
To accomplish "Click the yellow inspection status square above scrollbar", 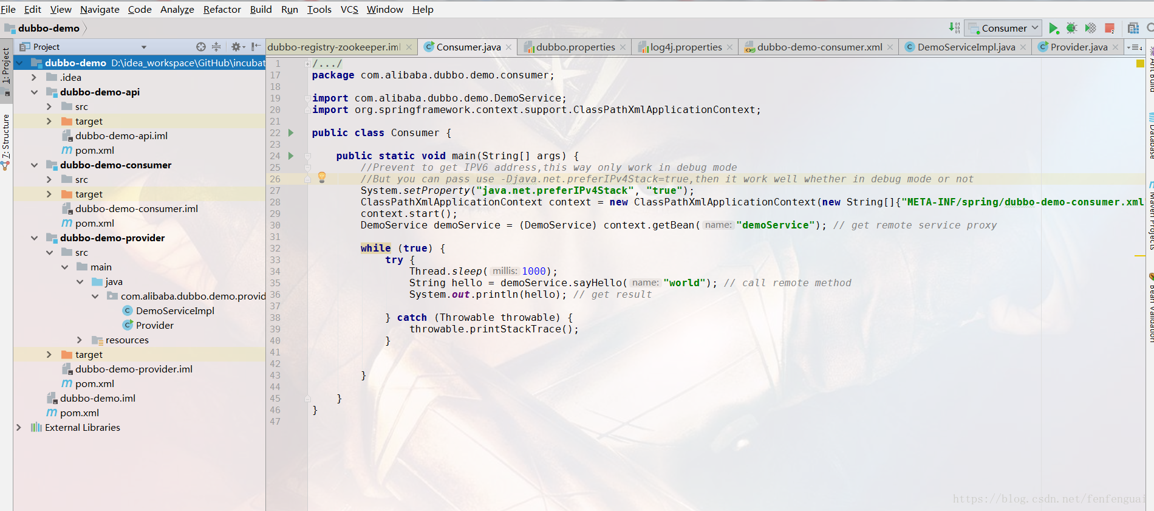I will click(1140, 63).
